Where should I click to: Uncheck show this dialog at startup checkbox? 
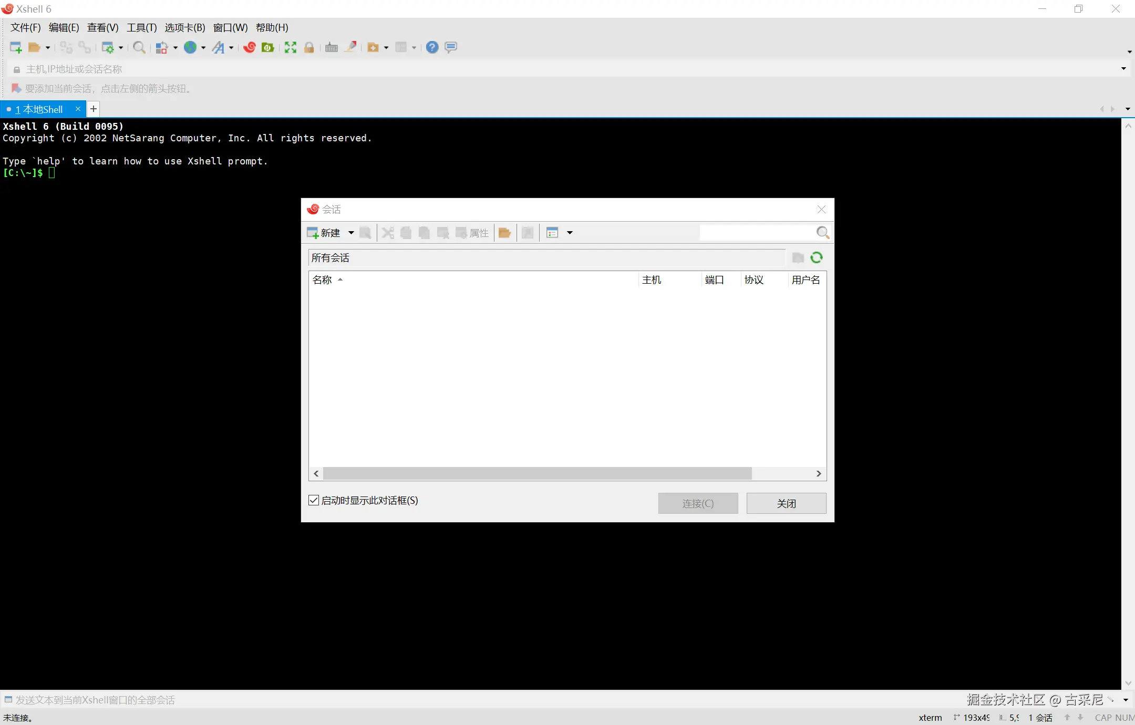pyautogui.click(x=314, y=500)
